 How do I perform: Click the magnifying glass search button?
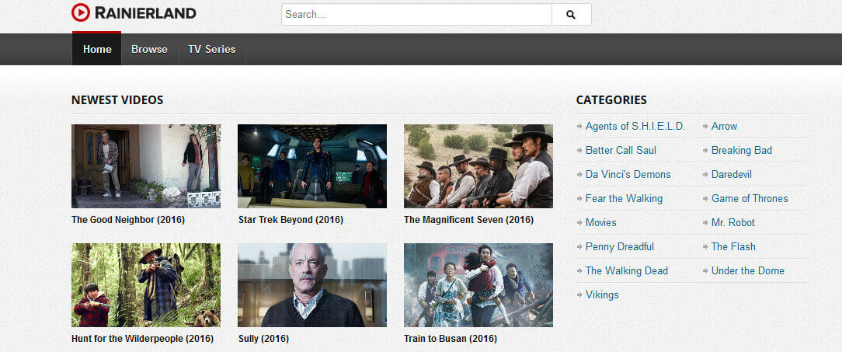[572, 15]
